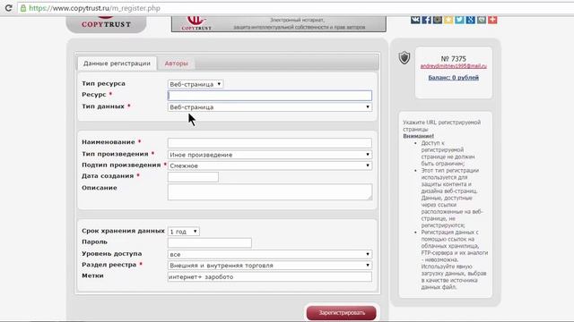
Task: Click the Instagram-style camera icon
Action: [437, 20]
